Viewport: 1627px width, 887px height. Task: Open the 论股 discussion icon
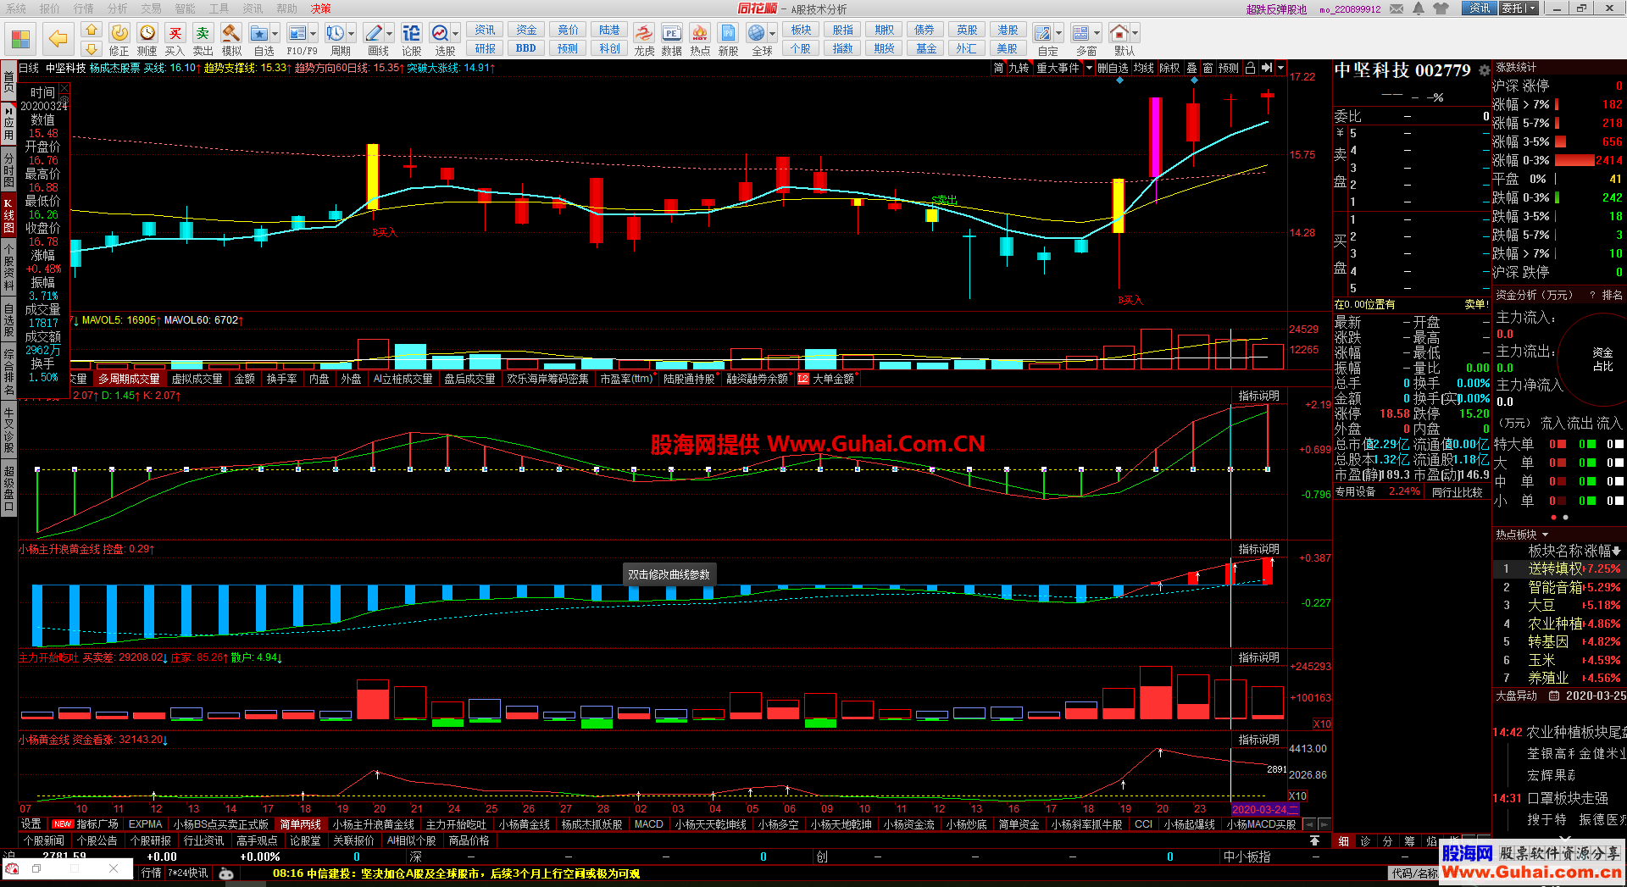(x=411, y=33)
